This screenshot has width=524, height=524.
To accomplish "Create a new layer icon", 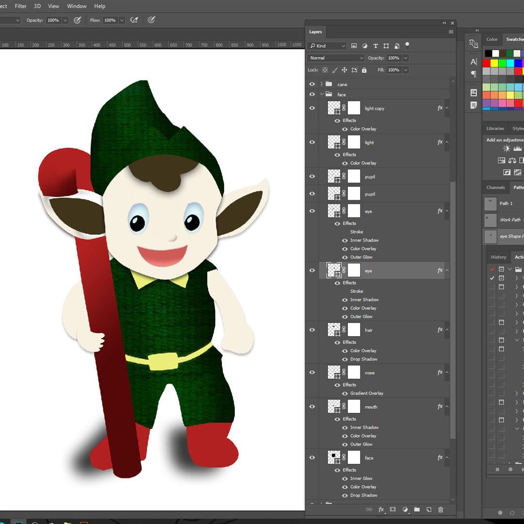I will pos(429,509).
